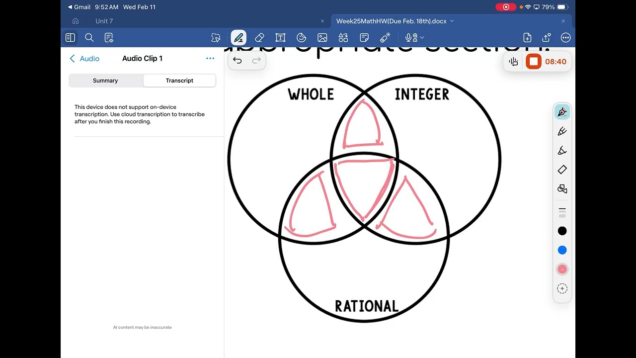Open the search magnifier tool
Image resolution: width=636 pixels, height=358 pixels.
click(89, 38)
